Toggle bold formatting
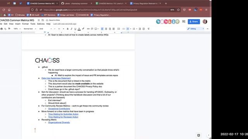Viewport: 248px width, 139px height. pos(67,29)
